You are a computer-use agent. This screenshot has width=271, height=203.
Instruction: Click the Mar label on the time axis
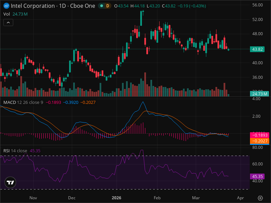click(x=196, y=198)
